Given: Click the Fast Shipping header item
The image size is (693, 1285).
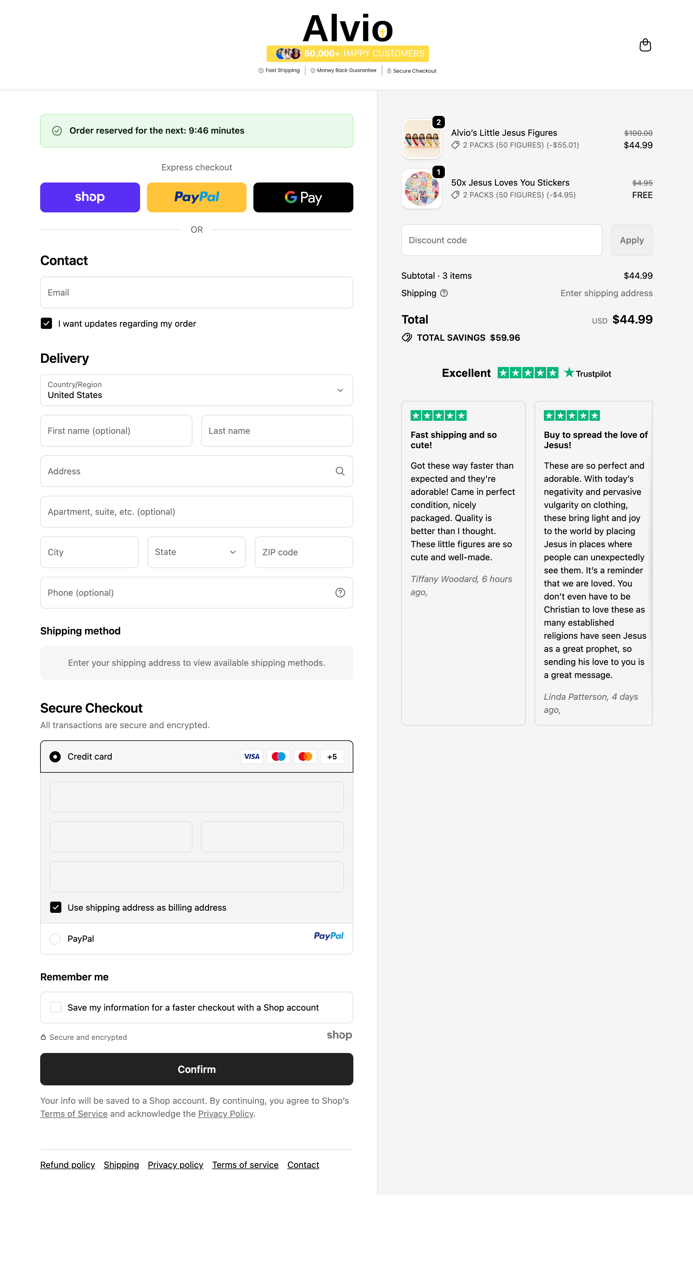Looking at the screenshot, I should [x=279, y=70].
